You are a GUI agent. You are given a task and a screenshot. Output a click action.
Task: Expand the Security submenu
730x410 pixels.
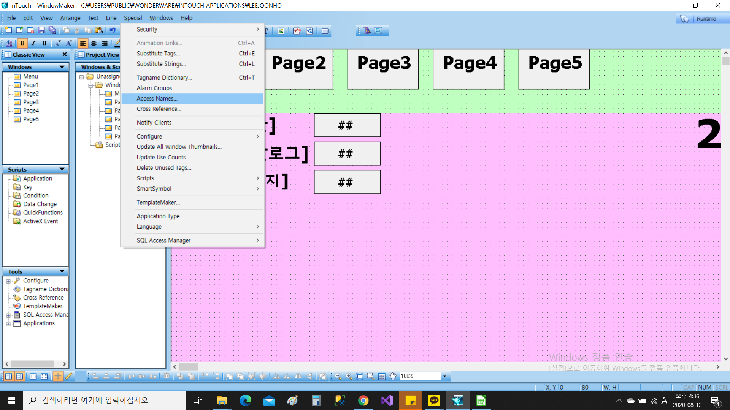pos(192,29)
